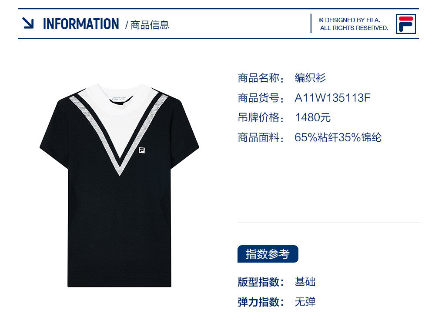Screen dimensions: 435x330
Task: Click the 无弹 elasticity value
Action: [x=305, y=302]
